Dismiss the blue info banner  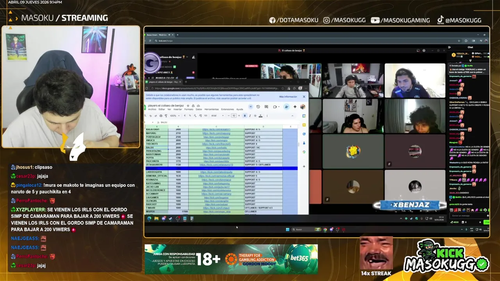click(x=304, y=97)
